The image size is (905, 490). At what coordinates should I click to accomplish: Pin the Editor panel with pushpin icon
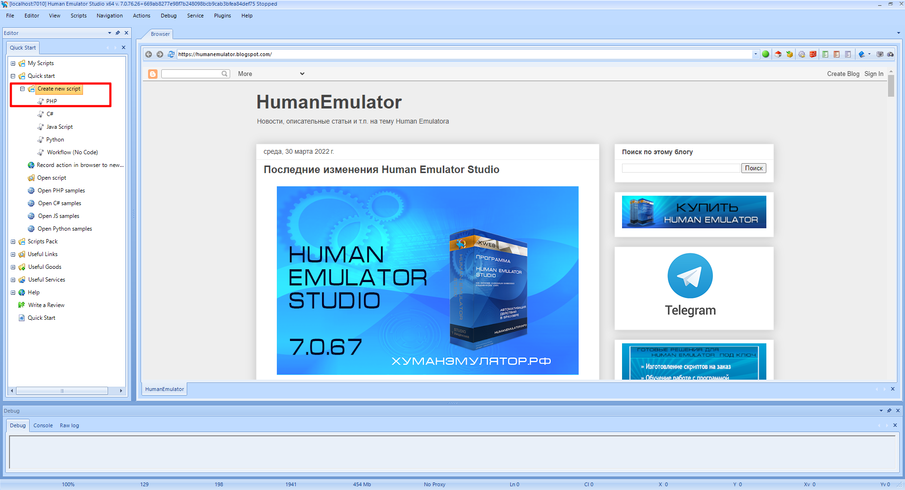[x=118, y=33]
